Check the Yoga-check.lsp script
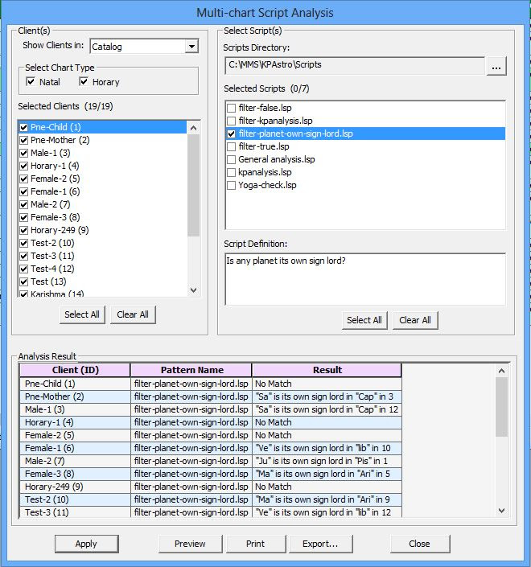 [231, 186]
